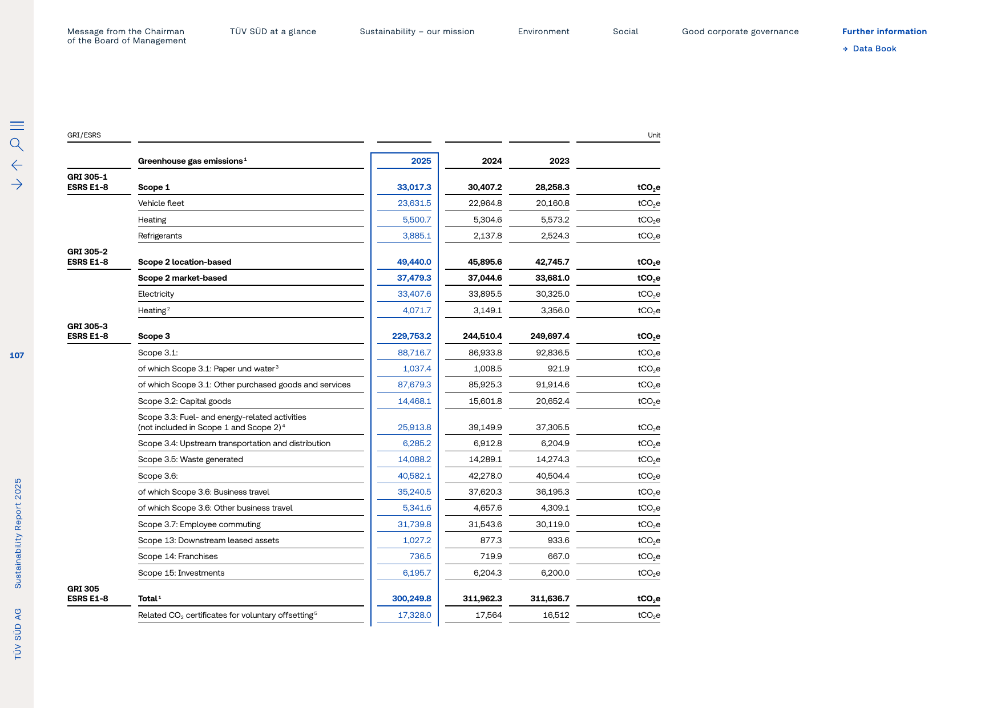Viewport: 1001px width, 708px height.
Task: Open TÜV SÜD at a glance section
Action: 273,31
